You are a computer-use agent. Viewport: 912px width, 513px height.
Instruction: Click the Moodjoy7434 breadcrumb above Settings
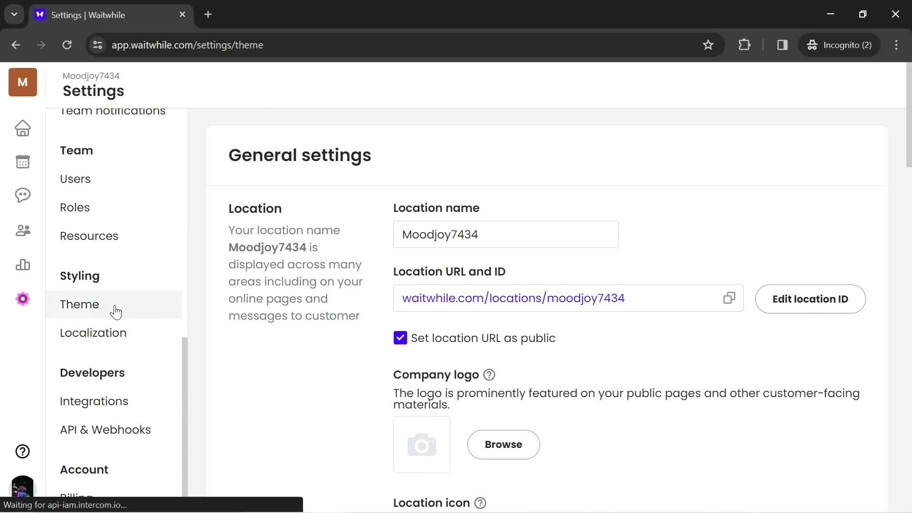91,76
